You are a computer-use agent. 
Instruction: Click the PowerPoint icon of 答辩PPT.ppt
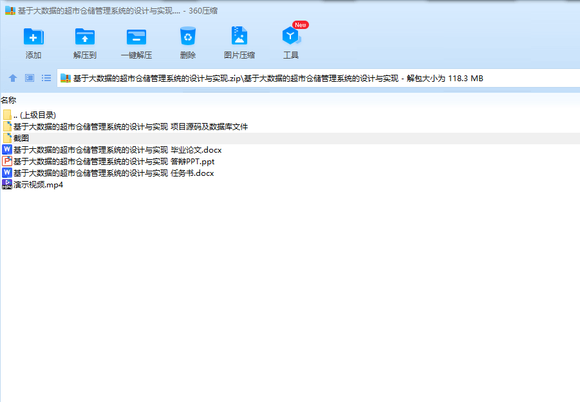tap(7, 161)
